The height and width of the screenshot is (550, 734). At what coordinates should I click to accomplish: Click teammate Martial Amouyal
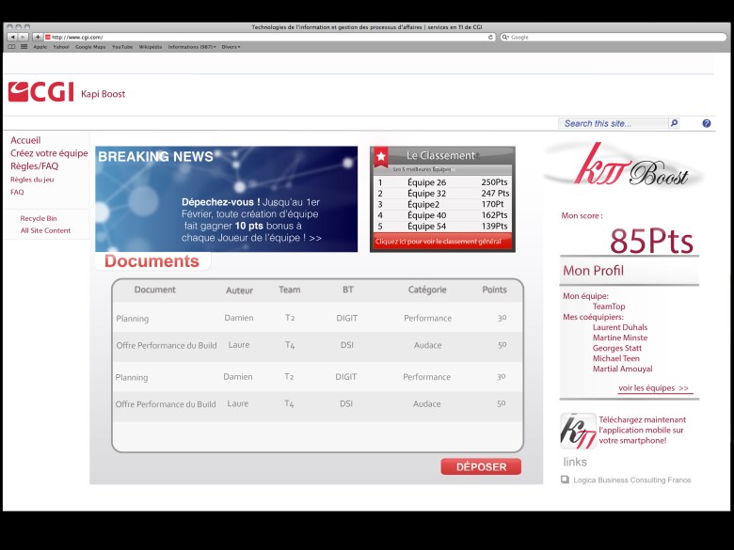coord(622,369)
